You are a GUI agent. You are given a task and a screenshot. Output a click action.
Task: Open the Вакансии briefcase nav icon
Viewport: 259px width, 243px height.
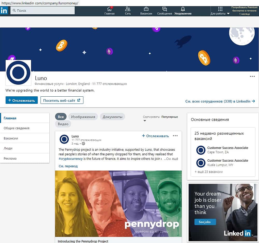(146, 11)
